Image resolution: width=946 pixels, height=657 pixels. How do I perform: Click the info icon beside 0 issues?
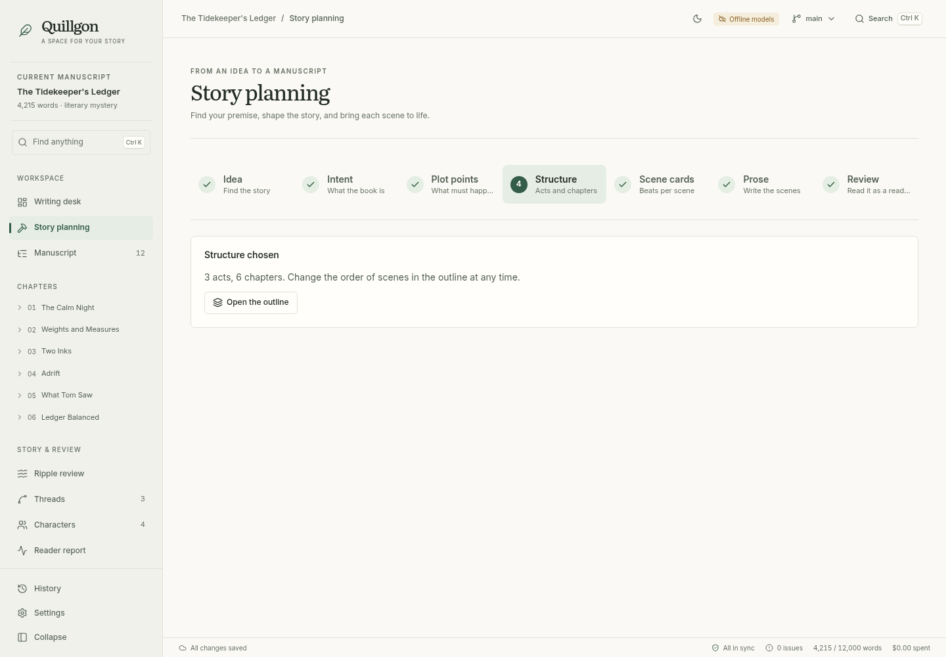click(769, 648)
